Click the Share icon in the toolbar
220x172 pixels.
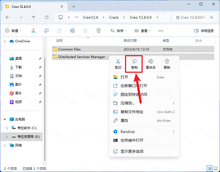(86, 31)
